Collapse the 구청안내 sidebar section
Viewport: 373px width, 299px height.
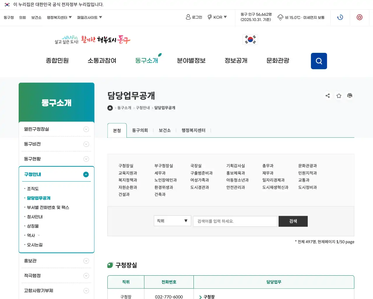[x=86, y=174]
